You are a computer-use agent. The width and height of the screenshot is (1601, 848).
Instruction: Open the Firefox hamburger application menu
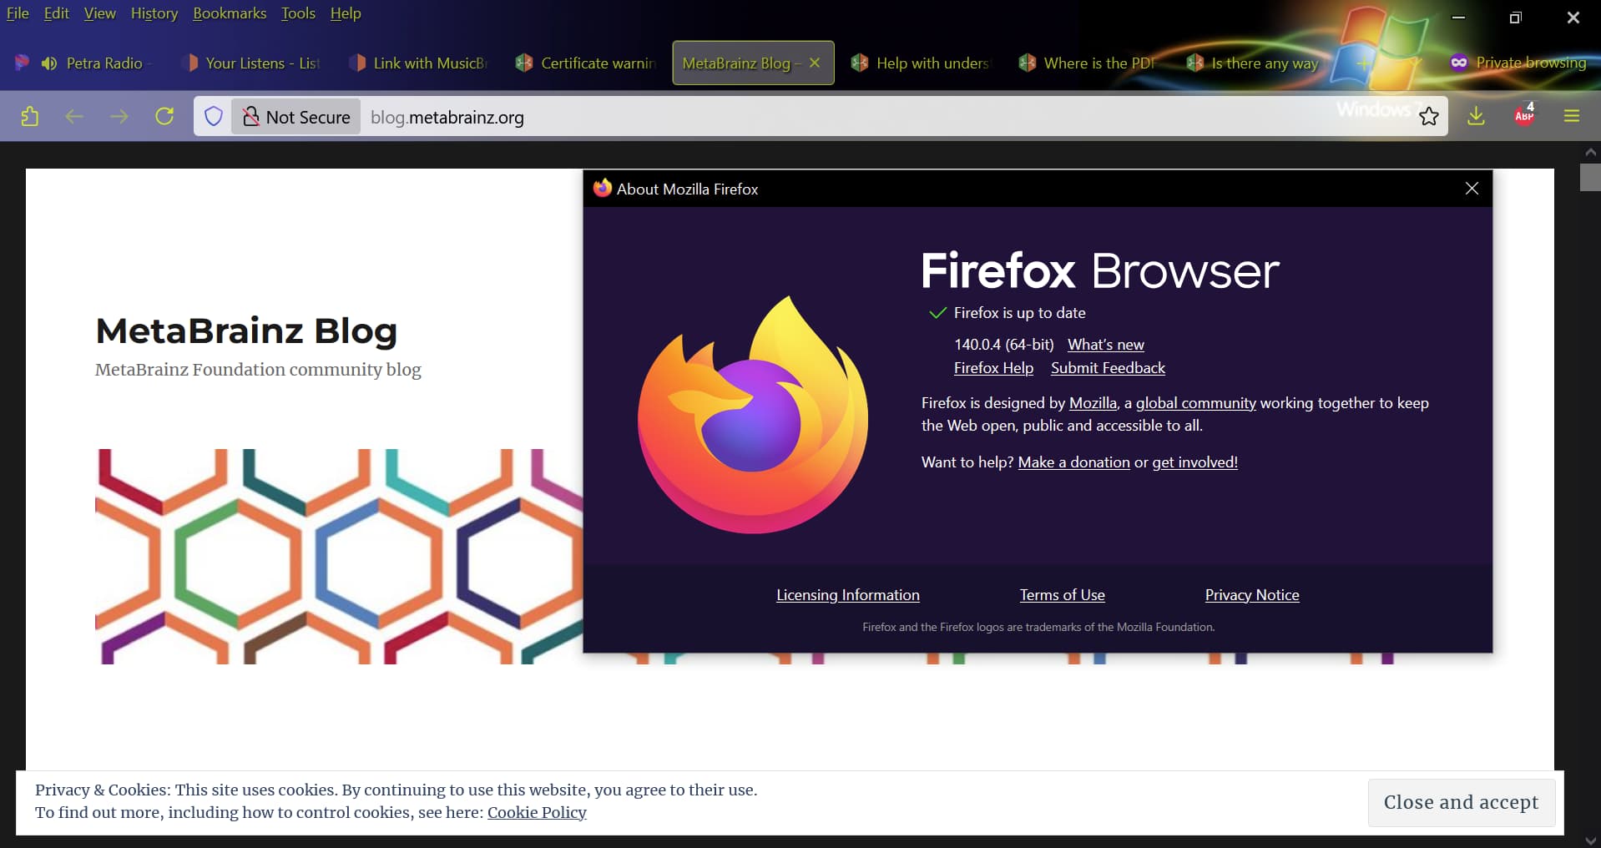coord(1572,116)
